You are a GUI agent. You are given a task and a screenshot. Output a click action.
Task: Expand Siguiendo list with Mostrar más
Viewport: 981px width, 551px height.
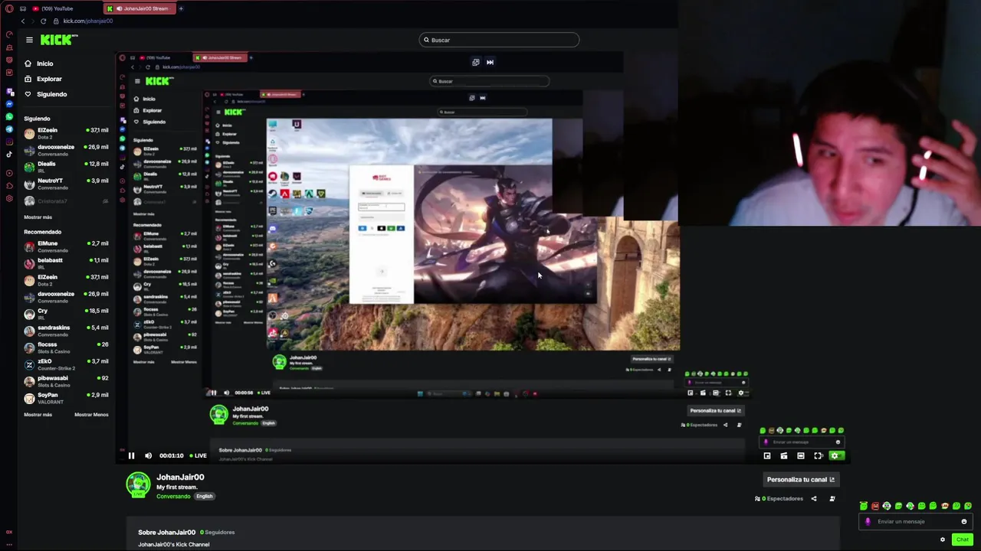click(38, 217)
